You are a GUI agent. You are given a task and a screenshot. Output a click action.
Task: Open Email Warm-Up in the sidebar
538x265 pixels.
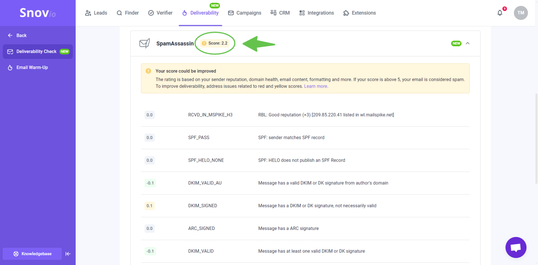(x=28, y=67)
